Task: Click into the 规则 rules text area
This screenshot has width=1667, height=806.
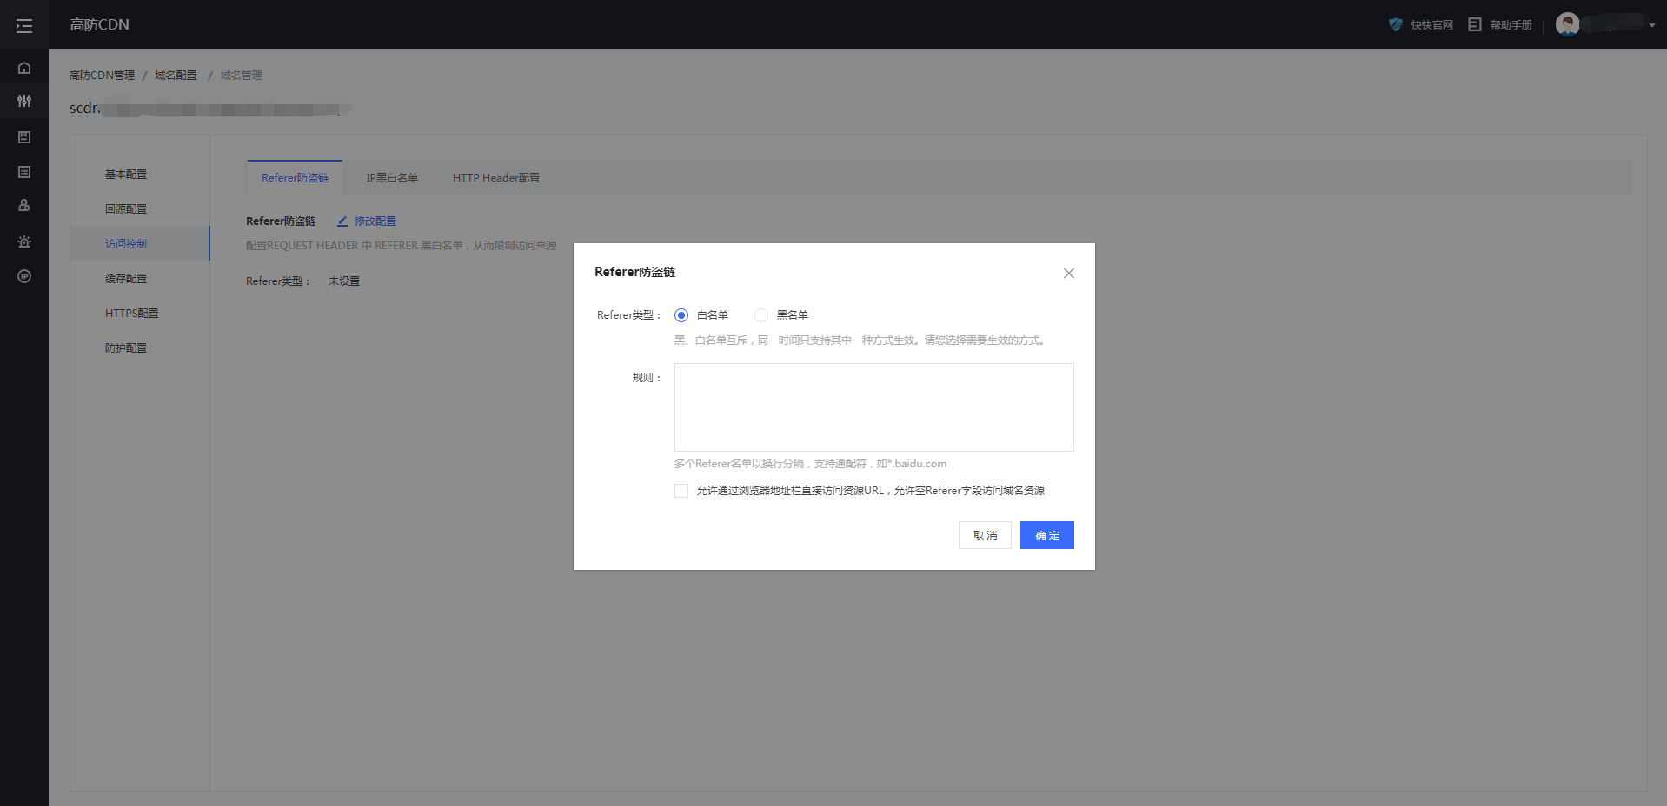Action: click(x=873, y=407)
